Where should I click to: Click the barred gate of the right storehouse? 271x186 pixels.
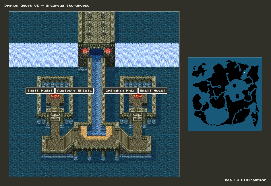tap(138, 117)
